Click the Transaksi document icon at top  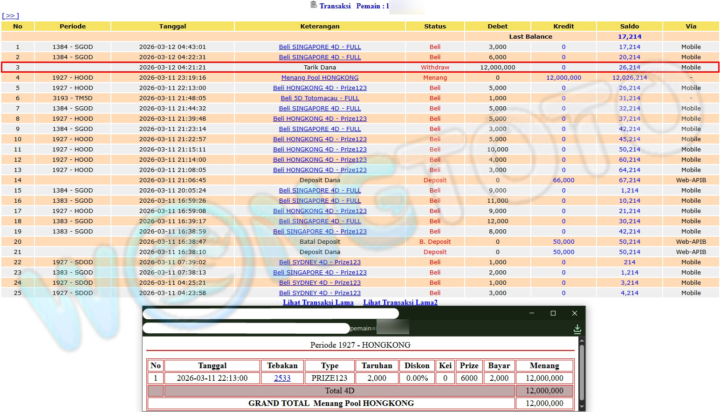(314, 5)
